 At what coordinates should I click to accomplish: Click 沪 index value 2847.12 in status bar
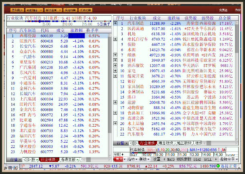pyautogui.click(x=36, y=166)
